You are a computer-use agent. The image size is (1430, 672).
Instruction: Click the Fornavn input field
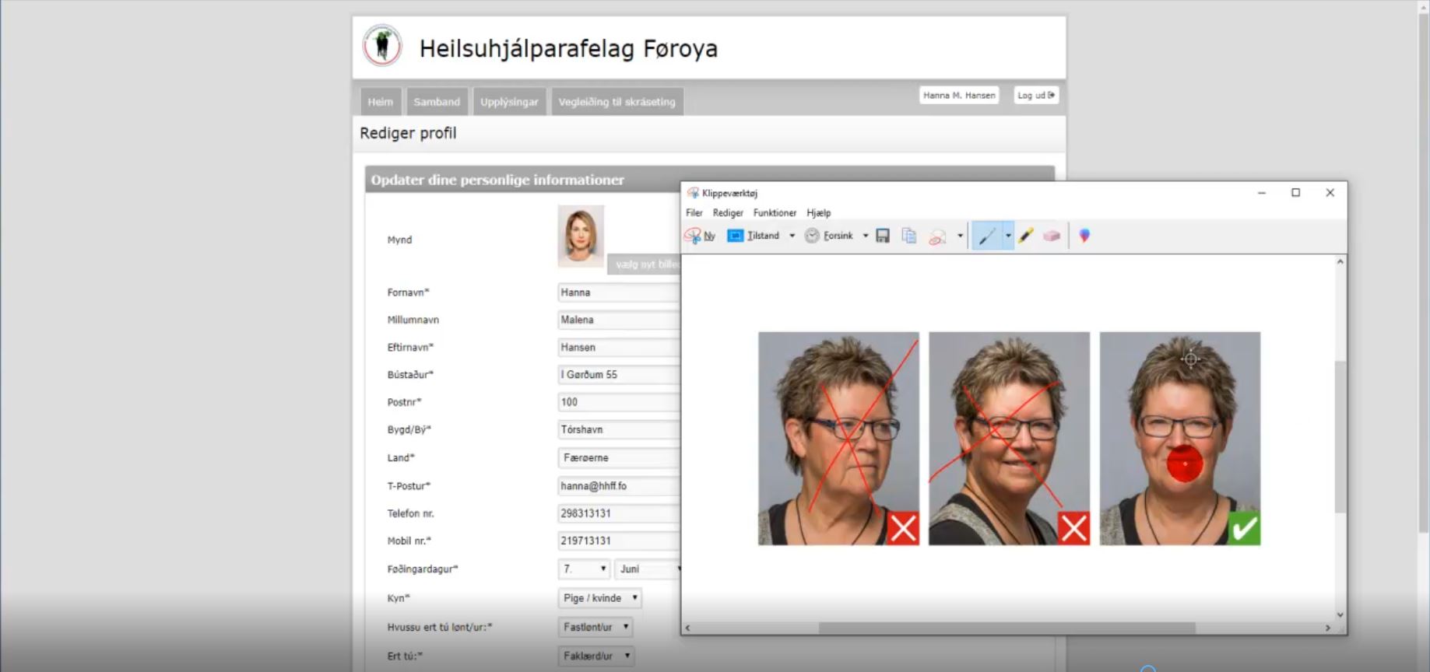click(620, 292)
